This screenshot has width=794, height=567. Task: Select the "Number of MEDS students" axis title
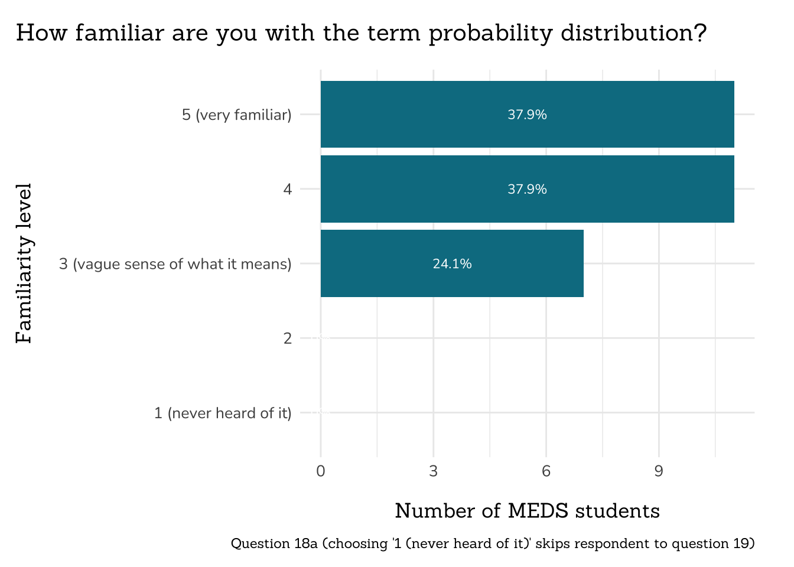[x=527, y=511]
